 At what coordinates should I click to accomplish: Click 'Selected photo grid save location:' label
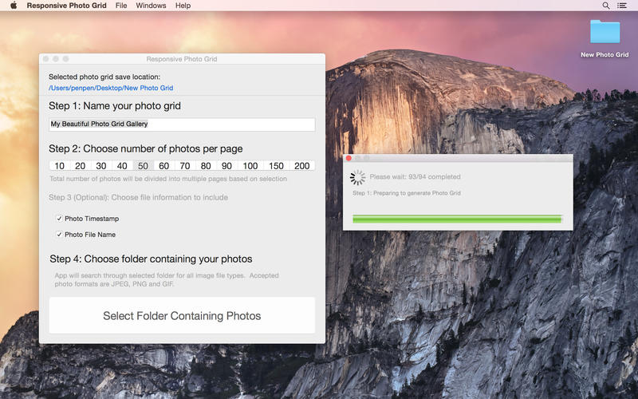coord(104,77)
